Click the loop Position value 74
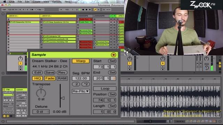Viewport: 223px width, 125px height. coord(98,100)
